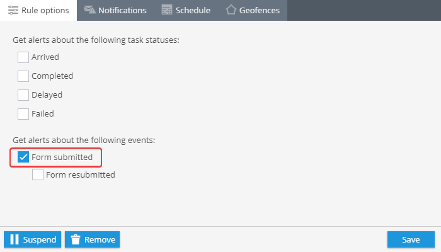441x252 pixels.
Task: Enable the Arrived status checkbox
Action: 23,57
